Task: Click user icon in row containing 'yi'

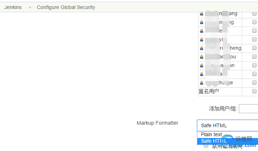Action: [x=202, y=39]
